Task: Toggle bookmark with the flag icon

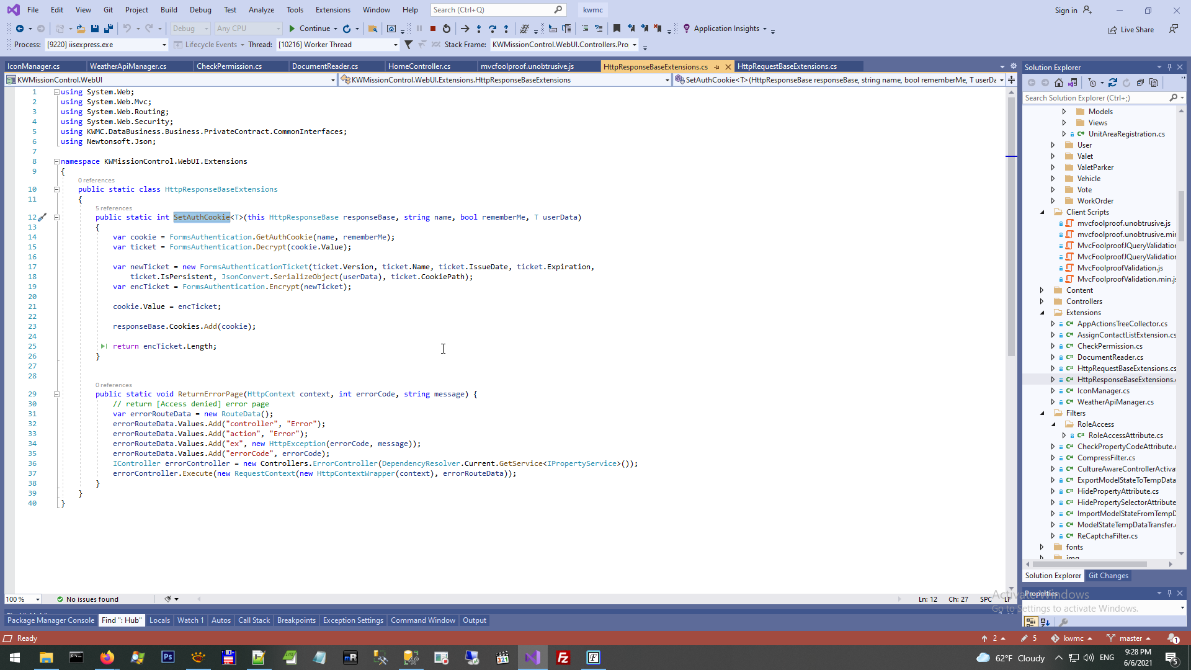Action: coord(617,29)
